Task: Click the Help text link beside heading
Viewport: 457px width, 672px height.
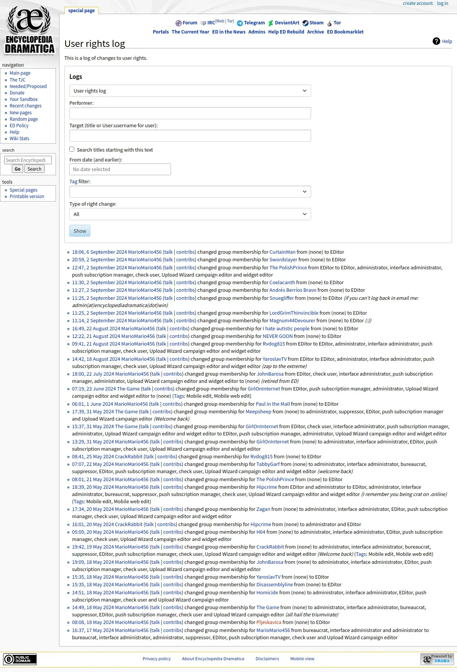Action: point(447,42)
